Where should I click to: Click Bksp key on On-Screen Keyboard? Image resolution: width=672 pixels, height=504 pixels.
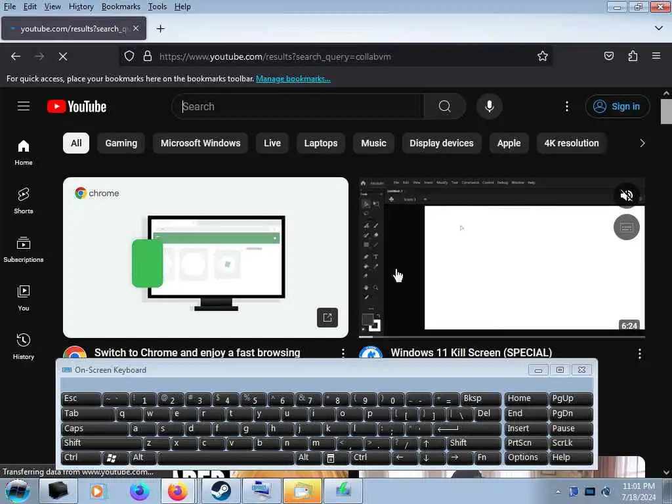pyautogui.click(x=480, y=398)
